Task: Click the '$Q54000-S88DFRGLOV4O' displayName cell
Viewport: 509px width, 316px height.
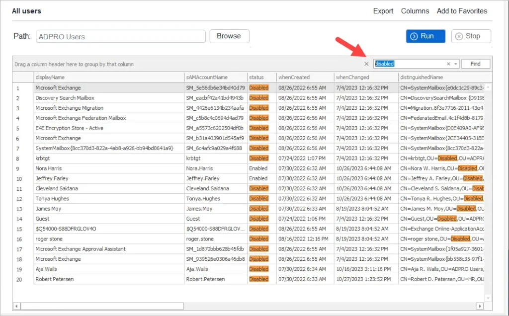Action: [x=109, y=229]
